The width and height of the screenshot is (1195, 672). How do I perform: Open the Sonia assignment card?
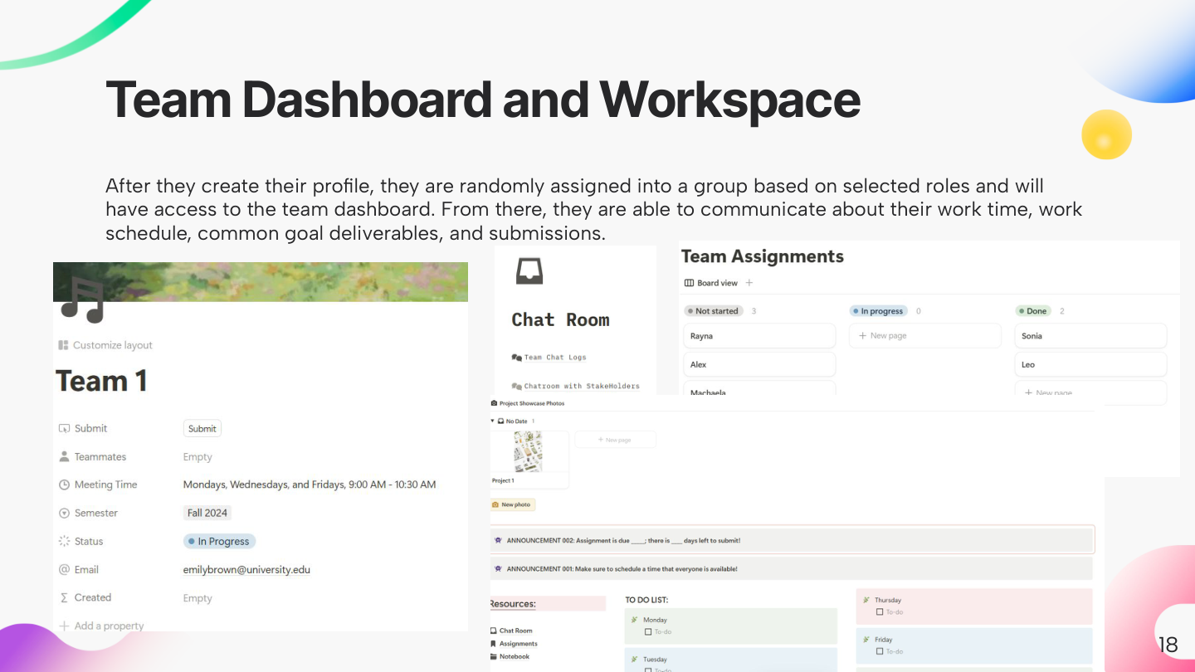click(x=1091, y=336)
